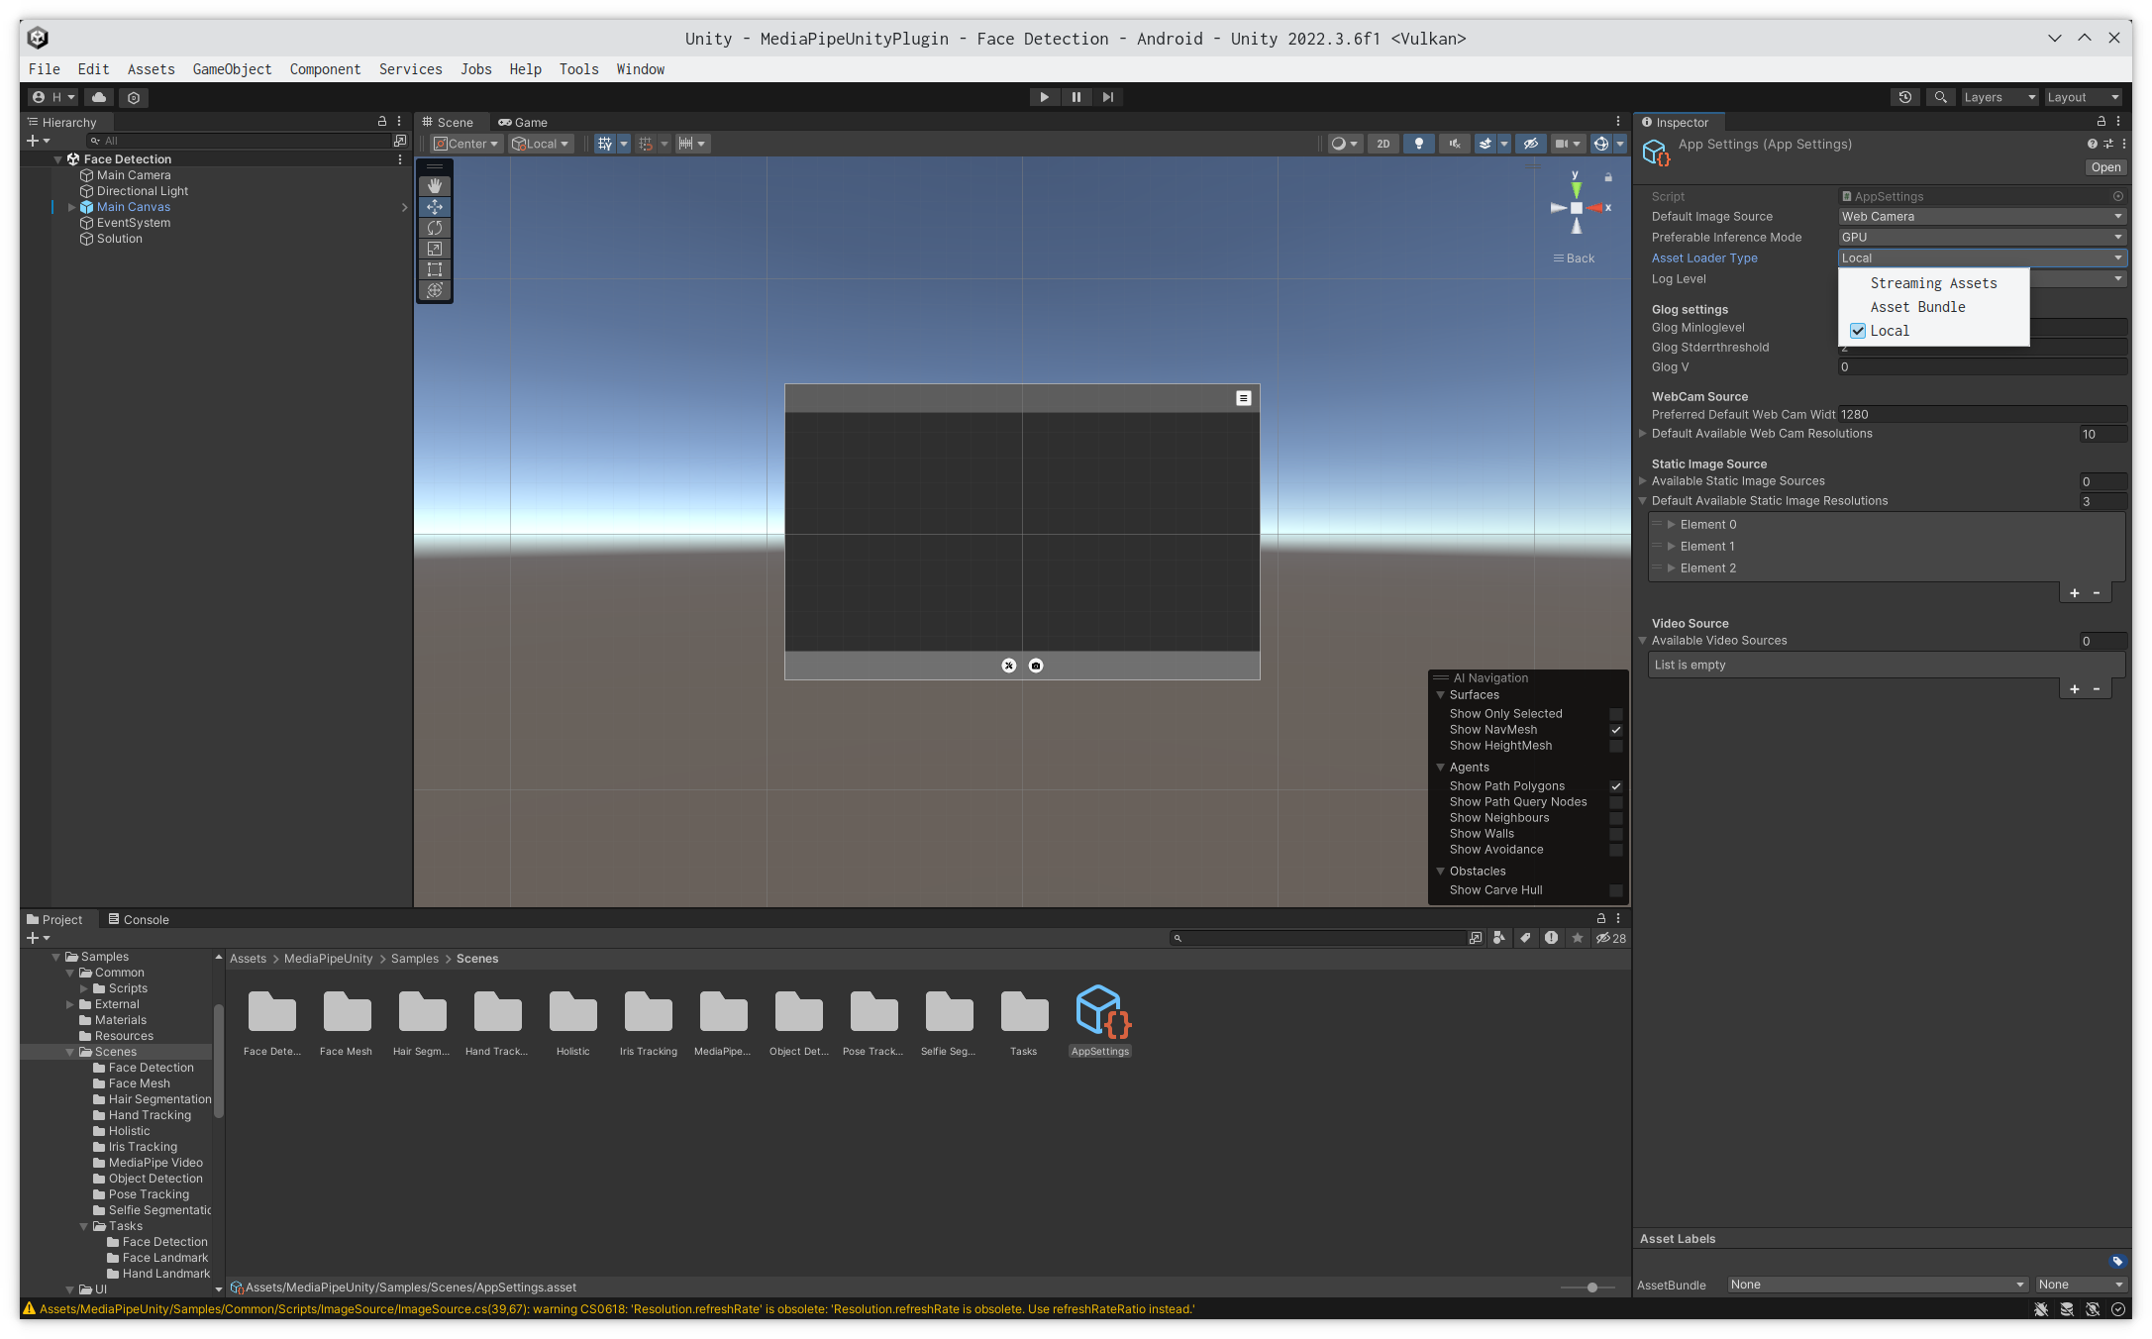
Task: Toggle Show HeightMesh checkbox
Action: tap(1616, 746)
